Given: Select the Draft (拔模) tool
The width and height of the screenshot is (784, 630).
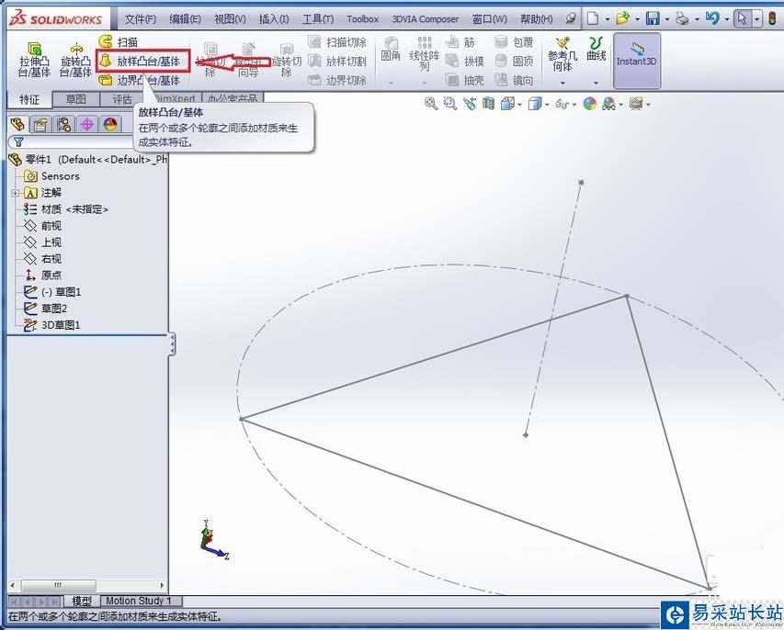Looking at the screenshot, I should pos(464,61).
